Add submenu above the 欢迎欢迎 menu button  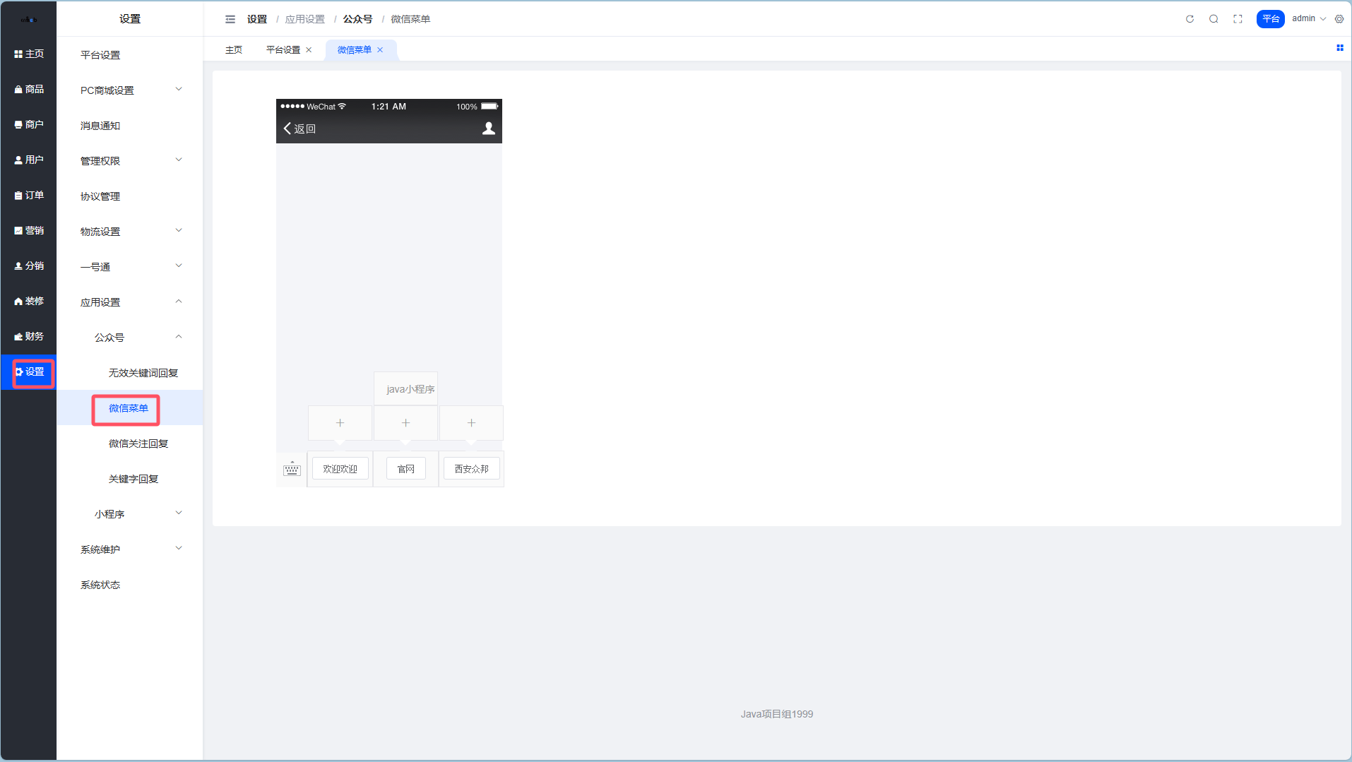pyautogui.click(x=340, y=423)
